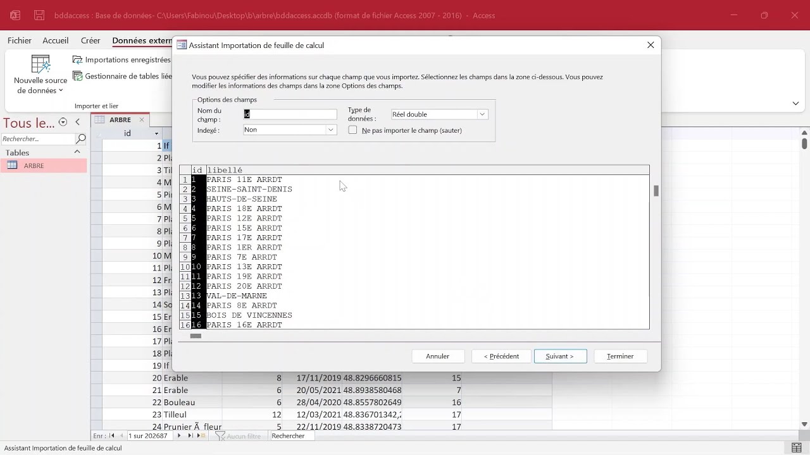Open the Fichier menu
This screenshot has height=455, width=810.
(x=20, y=40)
